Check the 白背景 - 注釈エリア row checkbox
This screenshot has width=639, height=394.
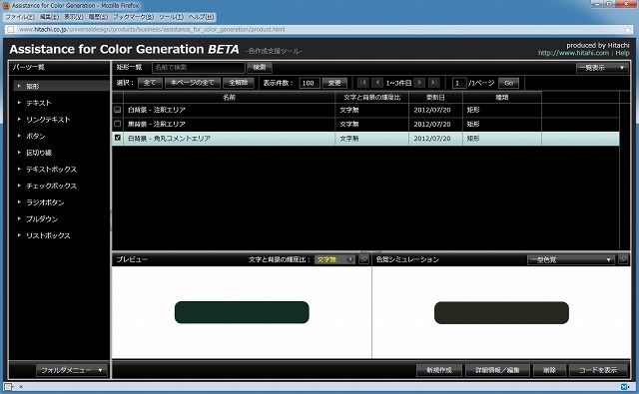pyautogui.click(x=118, y=110)
